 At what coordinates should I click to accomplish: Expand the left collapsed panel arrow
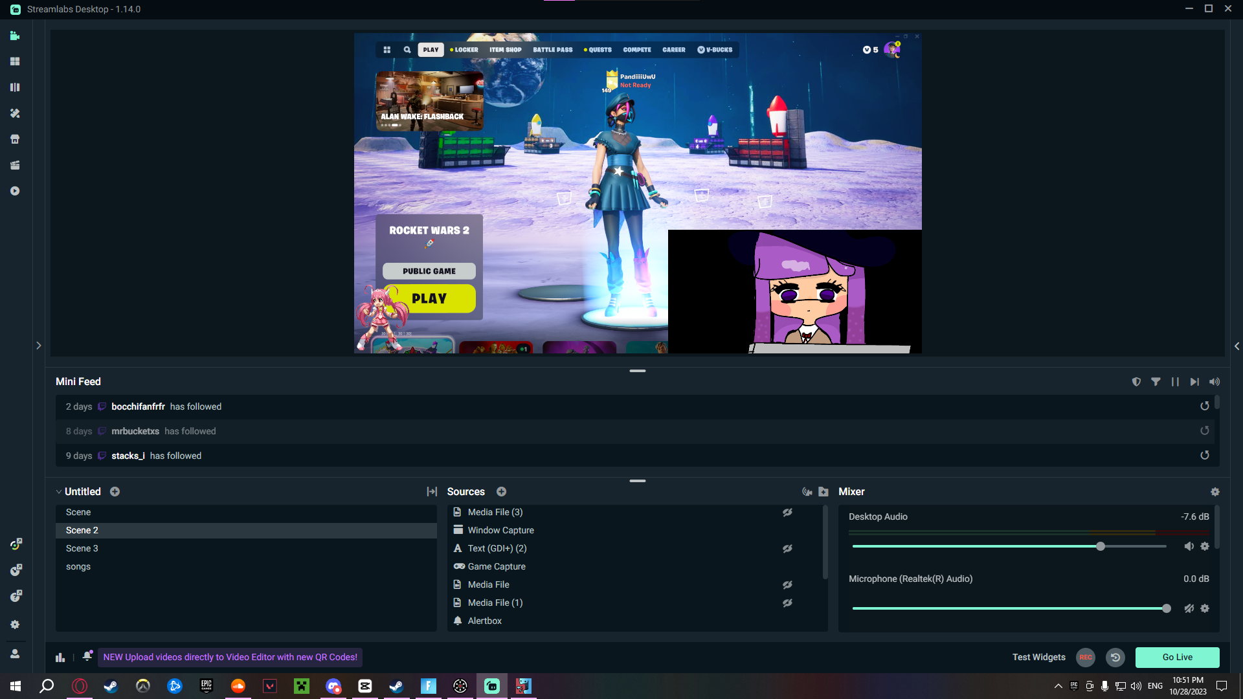[x=39, y=346]
